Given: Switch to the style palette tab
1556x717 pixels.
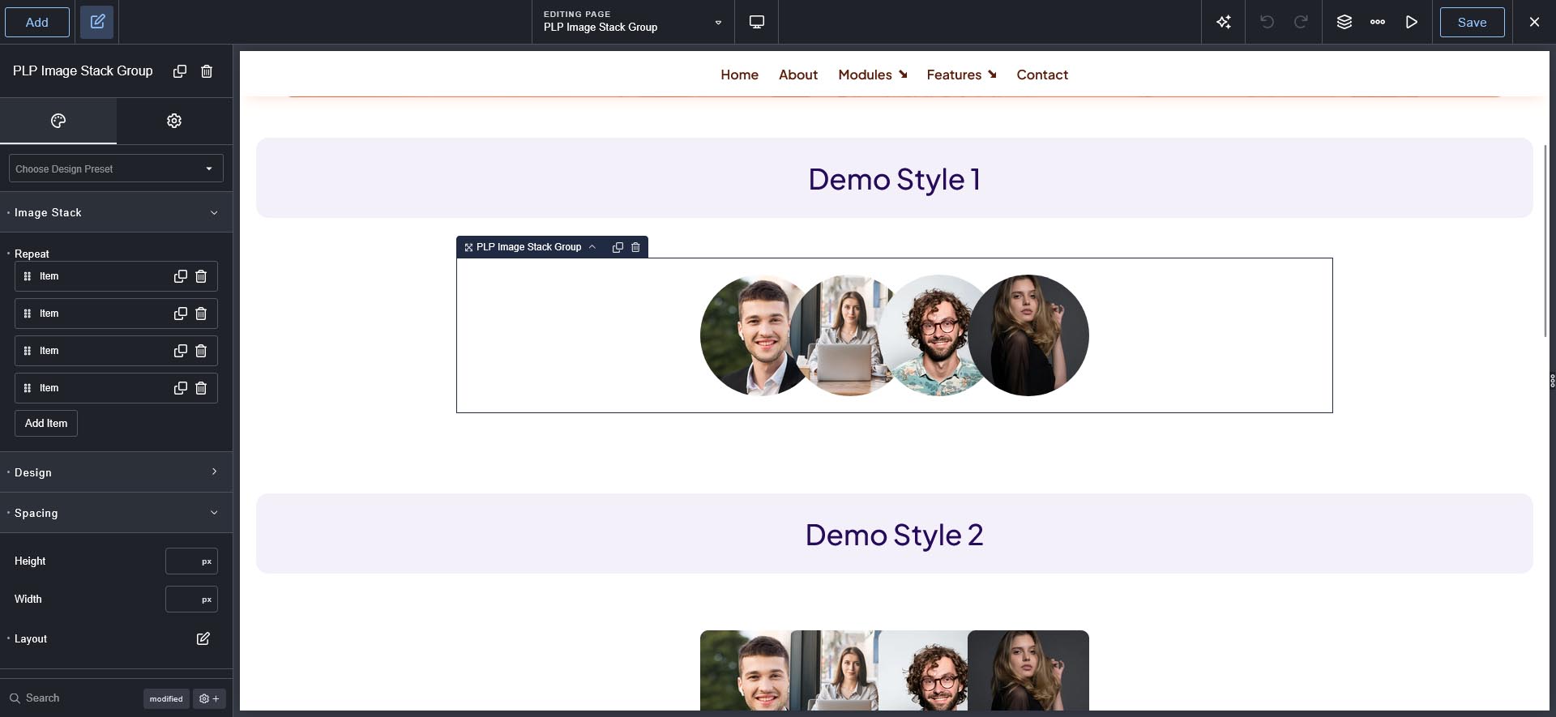Looking at the screenshot, I should pyautogui.click(x=58, y=121).
